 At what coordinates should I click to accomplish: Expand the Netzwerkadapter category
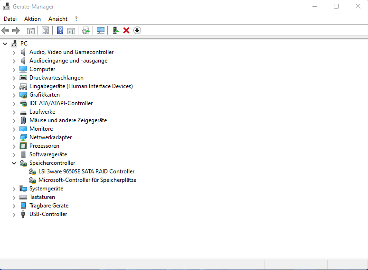tap(14, 138)
